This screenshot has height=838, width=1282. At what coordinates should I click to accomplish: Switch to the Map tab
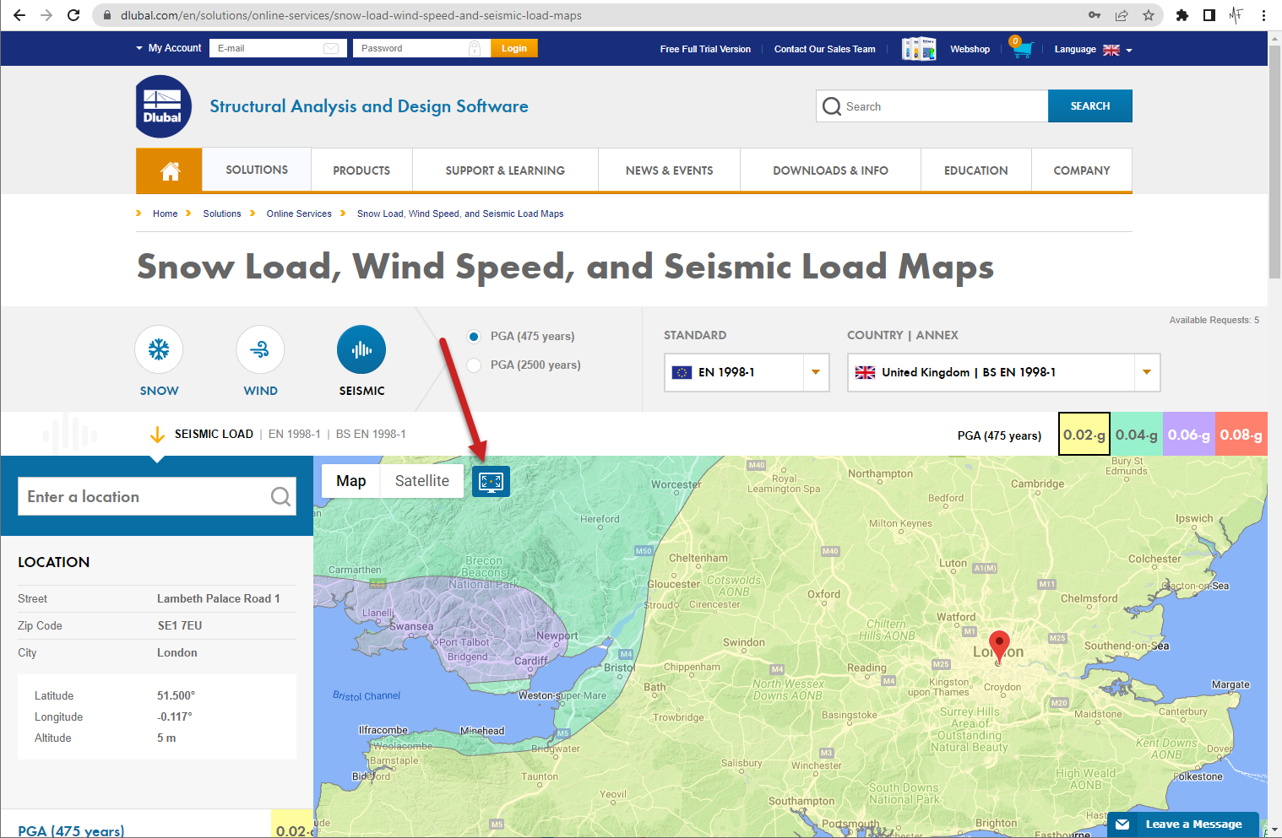click(x=350, y=480)
